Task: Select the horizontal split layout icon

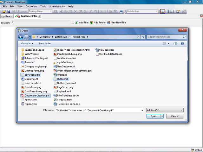Action: tap(167, 11)
